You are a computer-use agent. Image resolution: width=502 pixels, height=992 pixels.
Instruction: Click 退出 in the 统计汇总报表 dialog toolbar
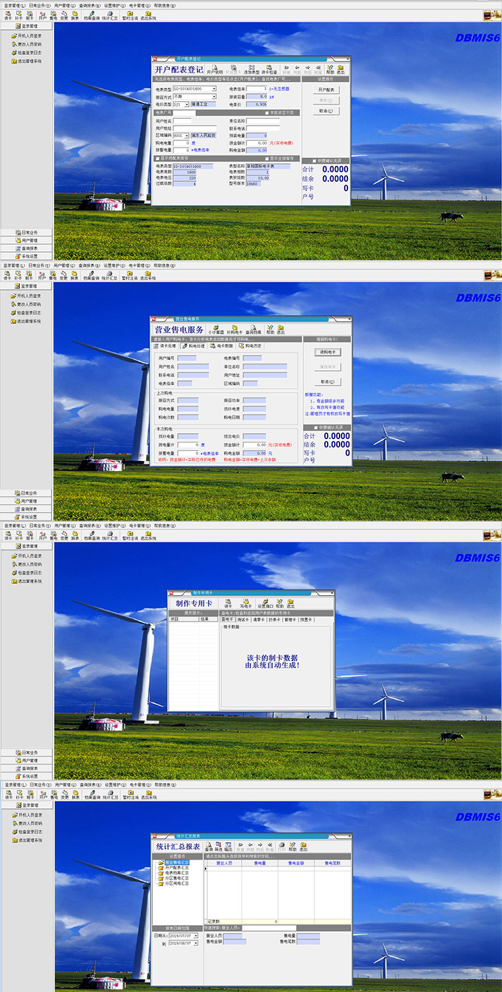303,847
